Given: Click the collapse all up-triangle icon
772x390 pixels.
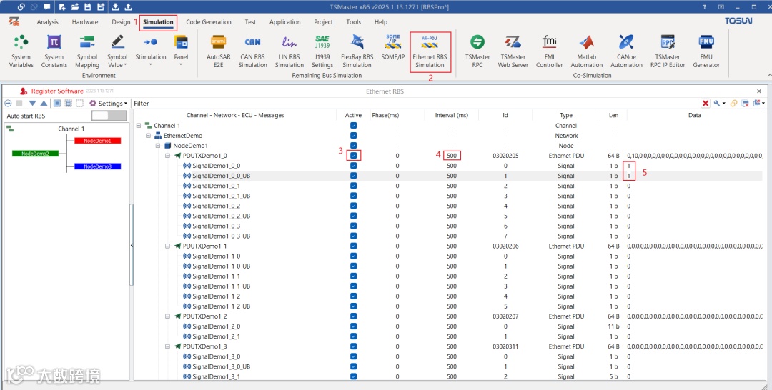Looking at the screenshot, I should [44, 104].
